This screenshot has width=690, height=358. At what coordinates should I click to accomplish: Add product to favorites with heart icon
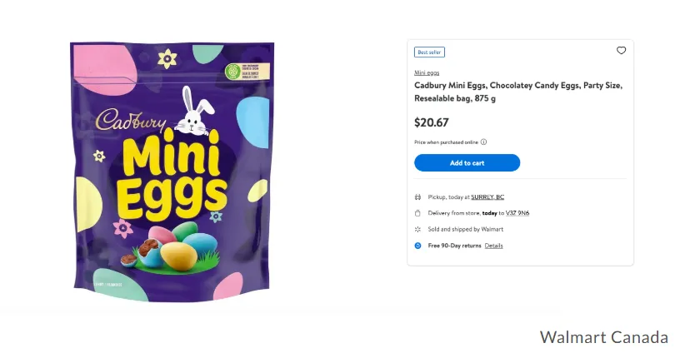pos(621,51)
